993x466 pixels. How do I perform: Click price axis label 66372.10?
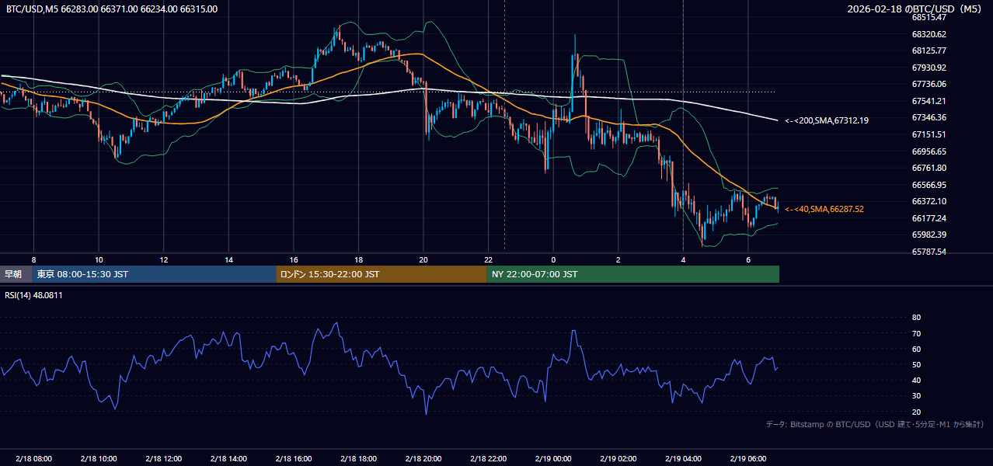[x=929, y=201]
